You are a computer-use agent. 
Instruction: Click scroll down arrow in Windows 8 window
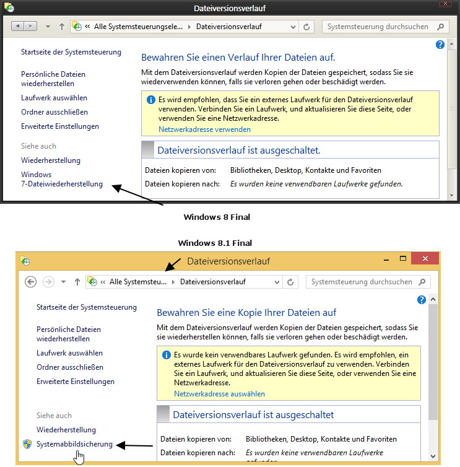coord(452,195)
